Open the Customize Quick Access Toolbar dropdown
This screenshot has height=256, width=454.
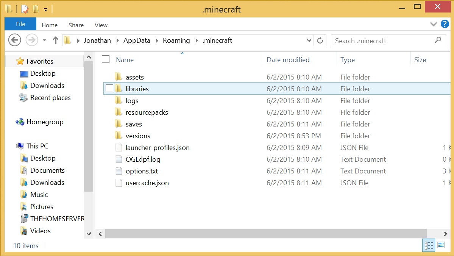pos(45,9)
